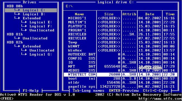The width and height of the screenshot is (182, 101).
Task: Click the Attrib column header
Action: tap(129, 14)
